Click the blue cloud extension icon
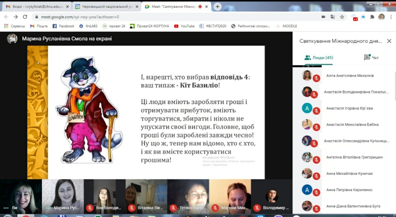The width and height of the screenshot is (396, 217). point(363,17)
